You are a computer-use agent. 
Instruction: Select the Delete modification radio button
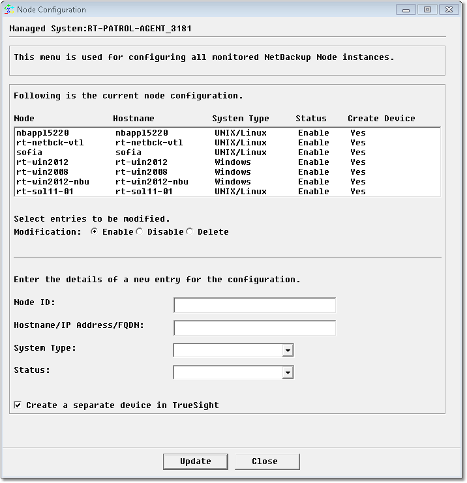pos(190,232)
